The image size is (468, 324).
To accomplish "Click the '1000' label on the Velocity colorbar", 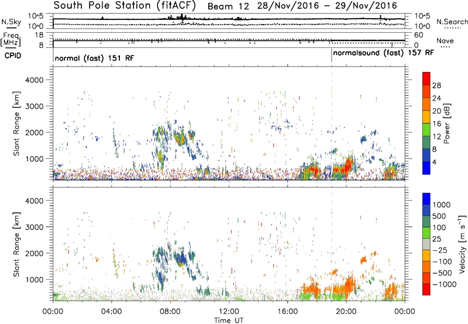I will [441, 205].
